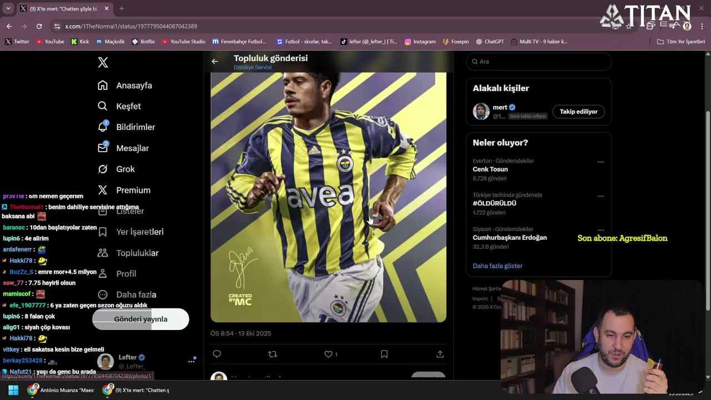Open Tüm Yer İşaretleri folder

pos(680,42)
